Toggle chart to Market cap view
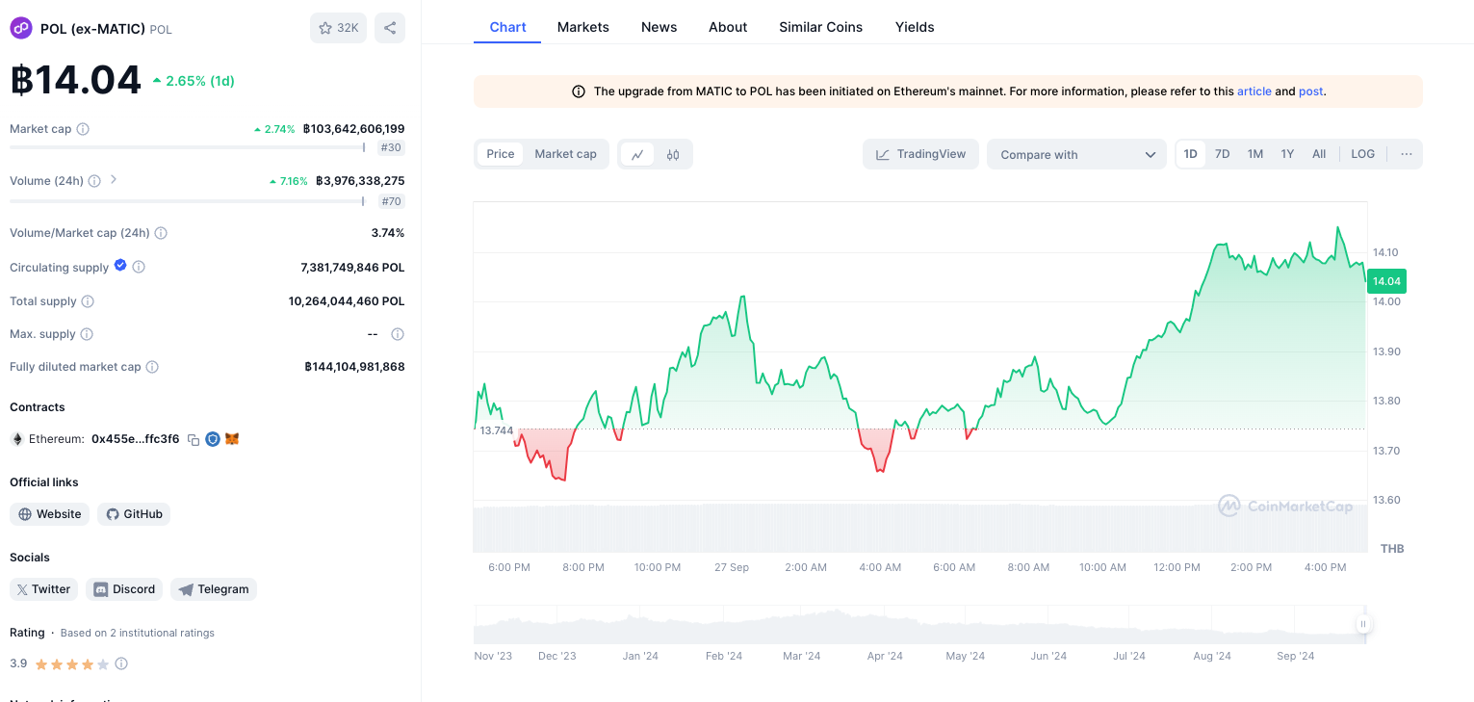This screenshot has width=1474, height=702. (x=565, y=154)
